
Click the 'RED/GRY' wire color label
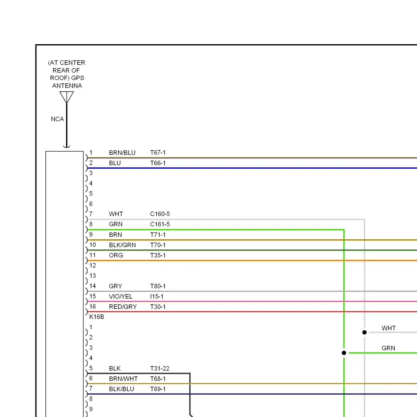point(123,307)
